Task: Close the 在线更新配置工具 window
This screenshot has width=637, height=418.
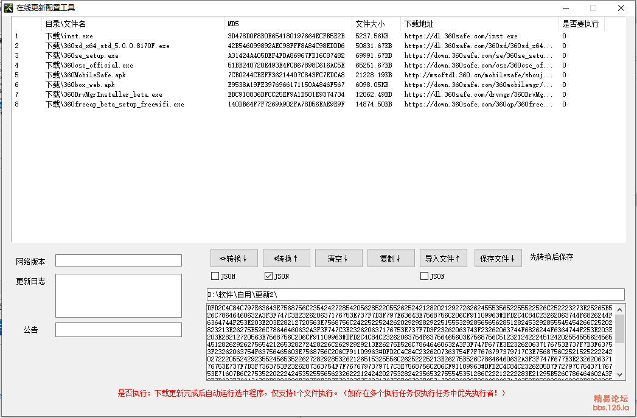Action: click(x=621, y=8)
